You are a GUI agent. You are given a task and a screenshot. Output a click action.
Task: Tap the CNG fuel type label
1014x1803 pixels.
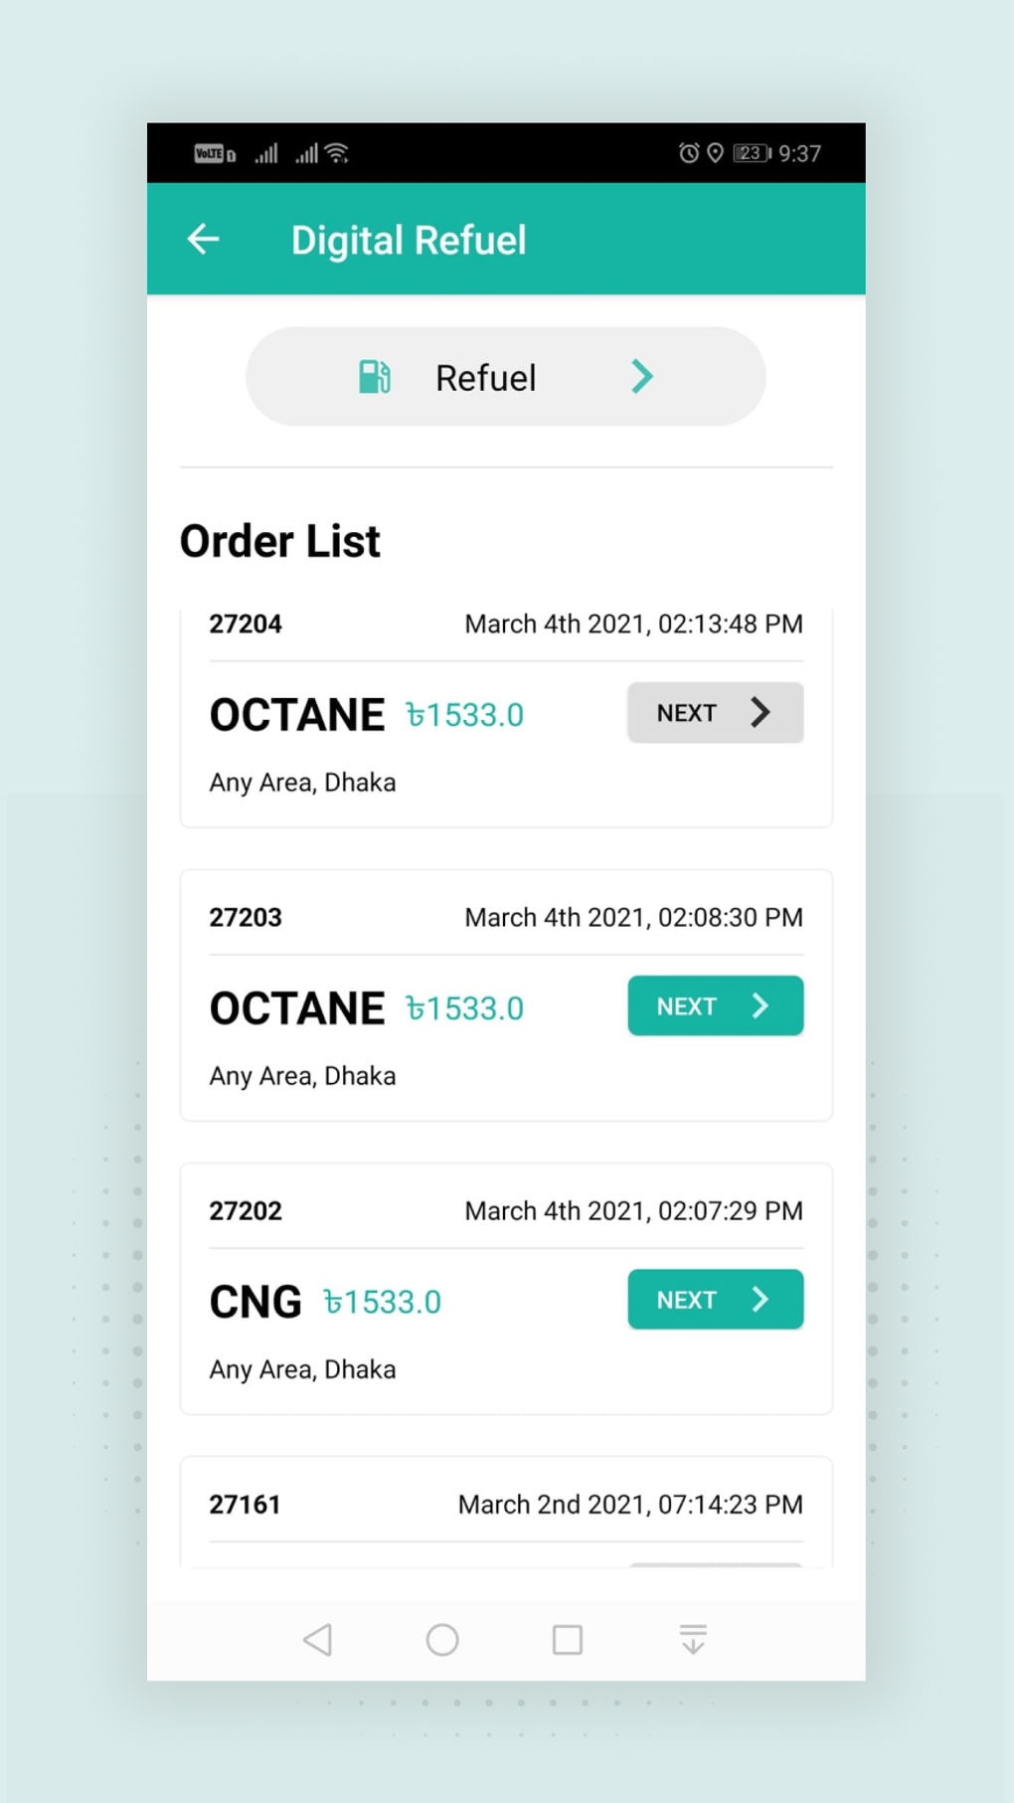coord(255,1301)
